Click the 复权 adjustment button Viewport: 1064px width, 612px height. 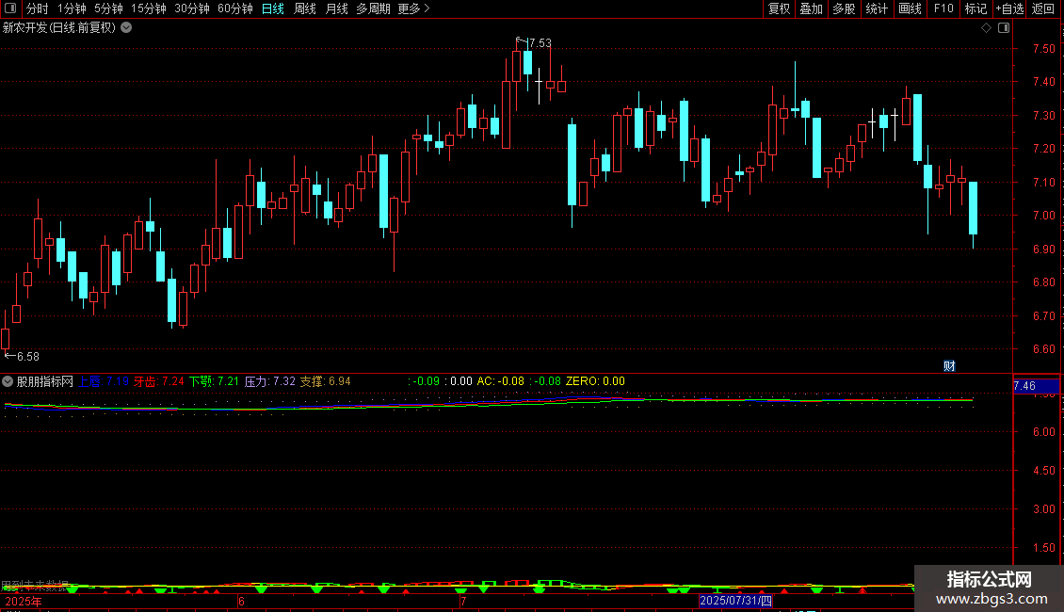(779, 8)
